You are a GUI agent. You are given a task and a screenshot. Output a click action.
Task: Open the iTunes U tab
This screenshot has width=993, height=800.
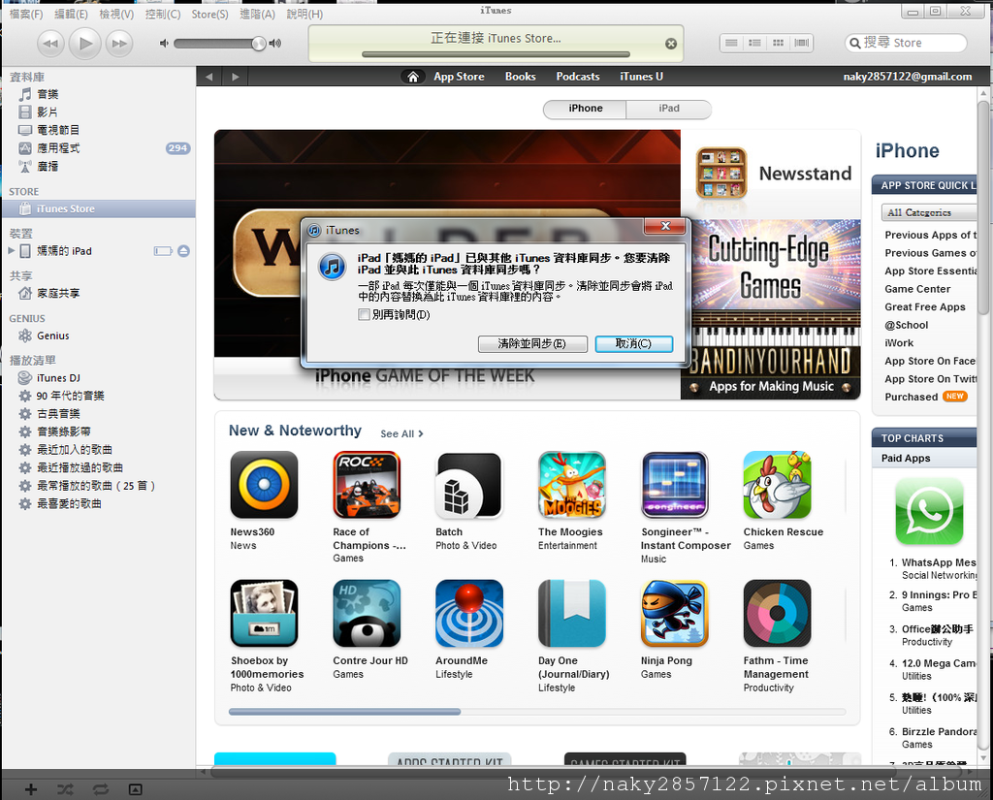pos(642,77)
